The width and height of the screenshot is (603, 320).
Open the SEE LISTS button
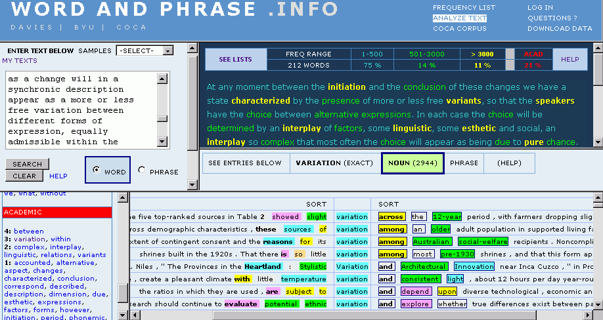235,60
